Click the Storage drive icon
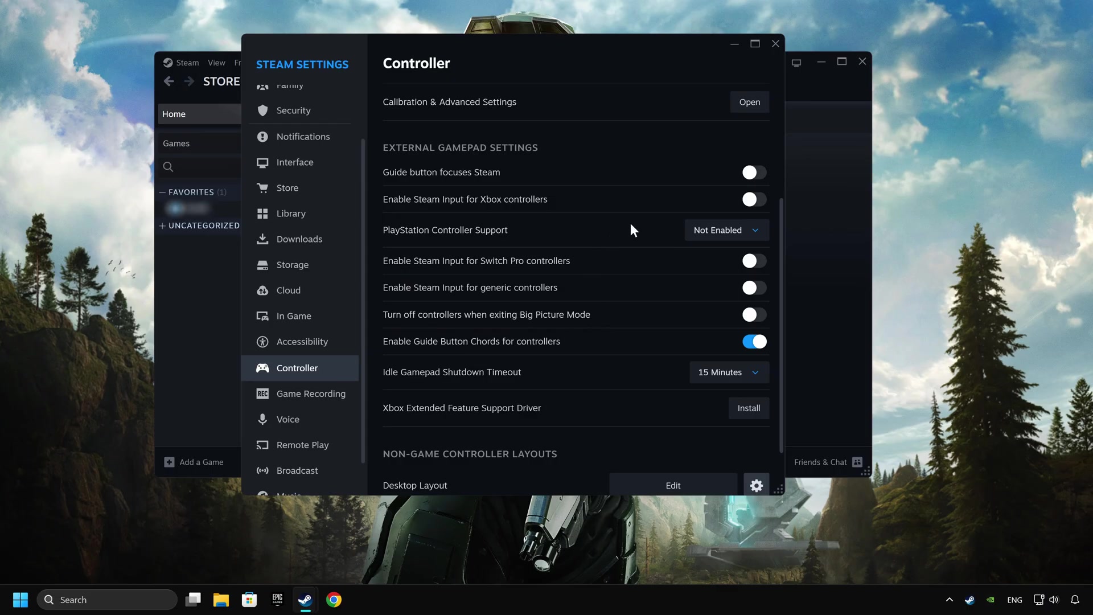 [262, 265]
